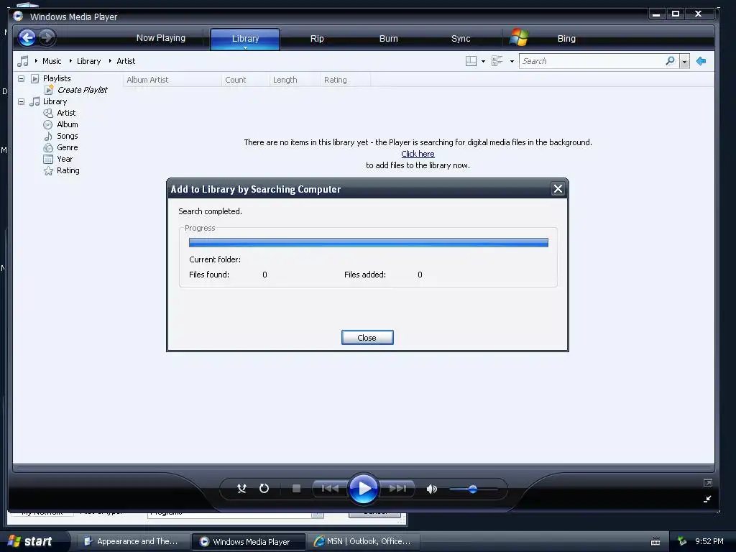736x552 pixels.
Task: Adjust the volume slider
Action: point(473,489)
